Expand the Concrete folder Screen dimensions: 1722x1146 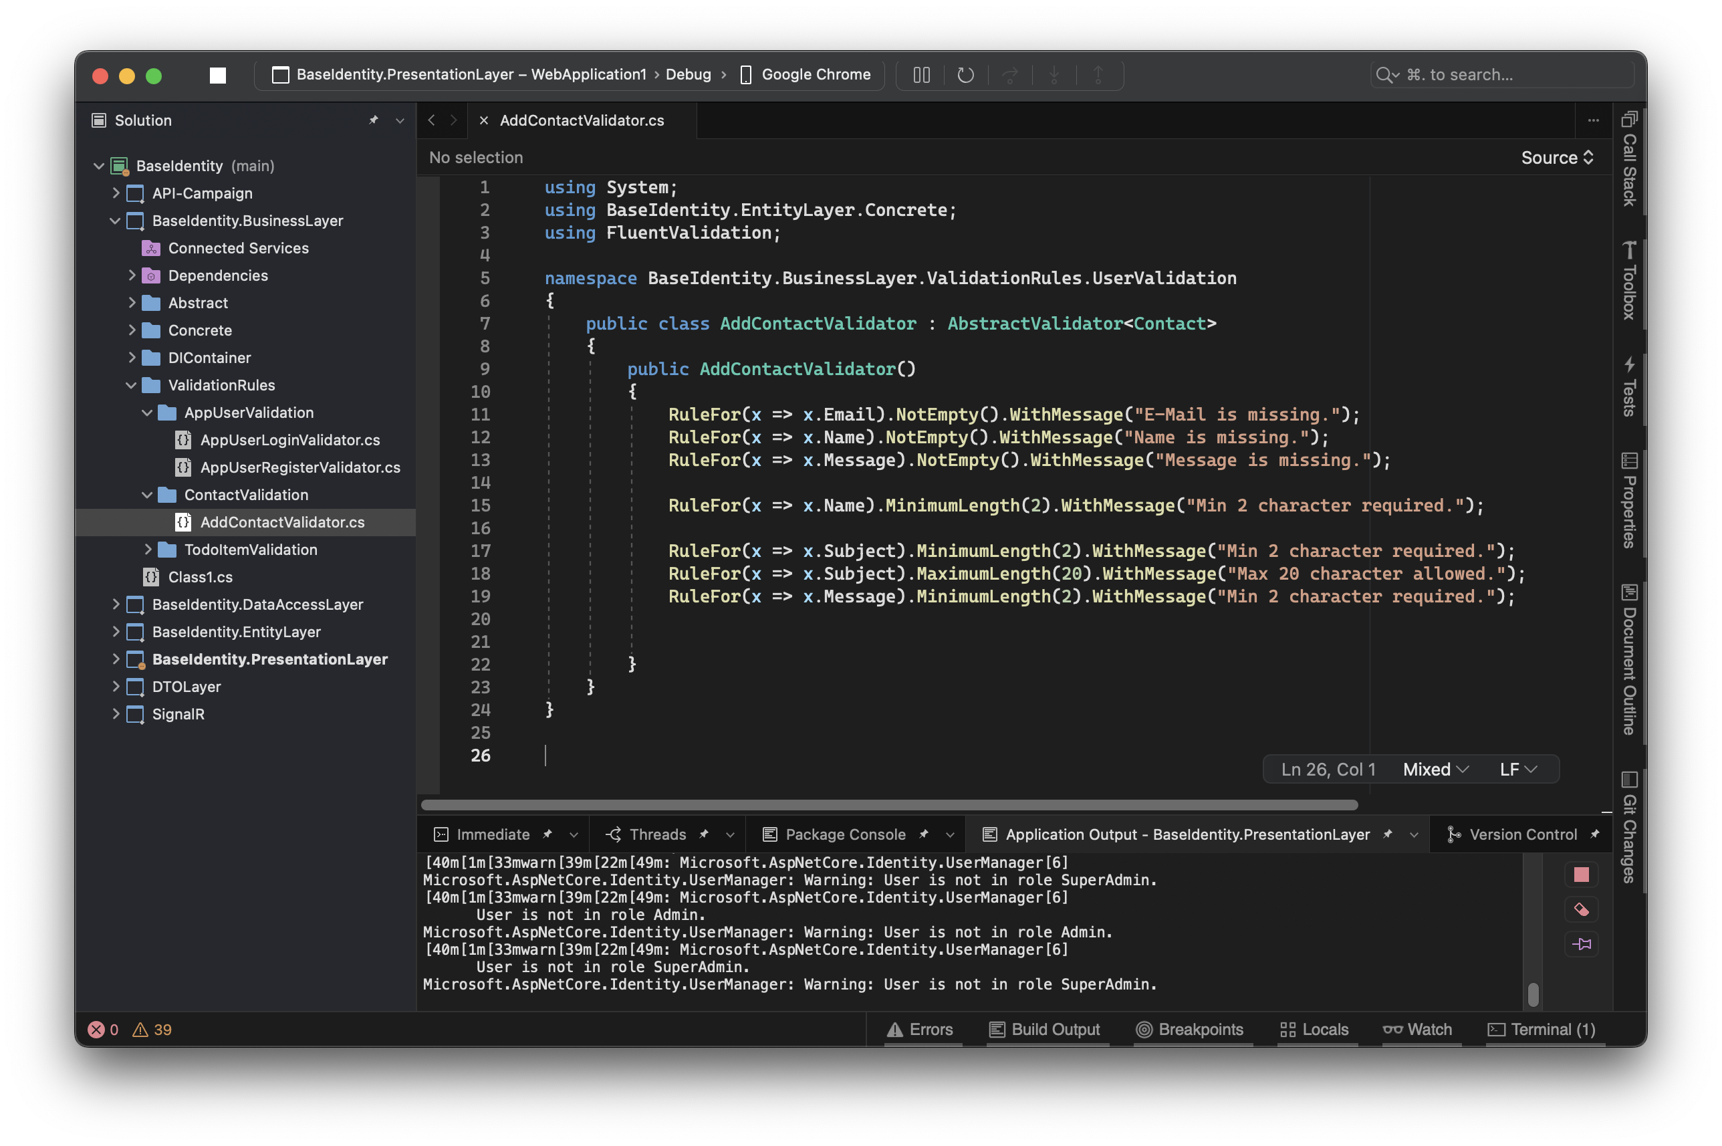(x=132, y=330)
